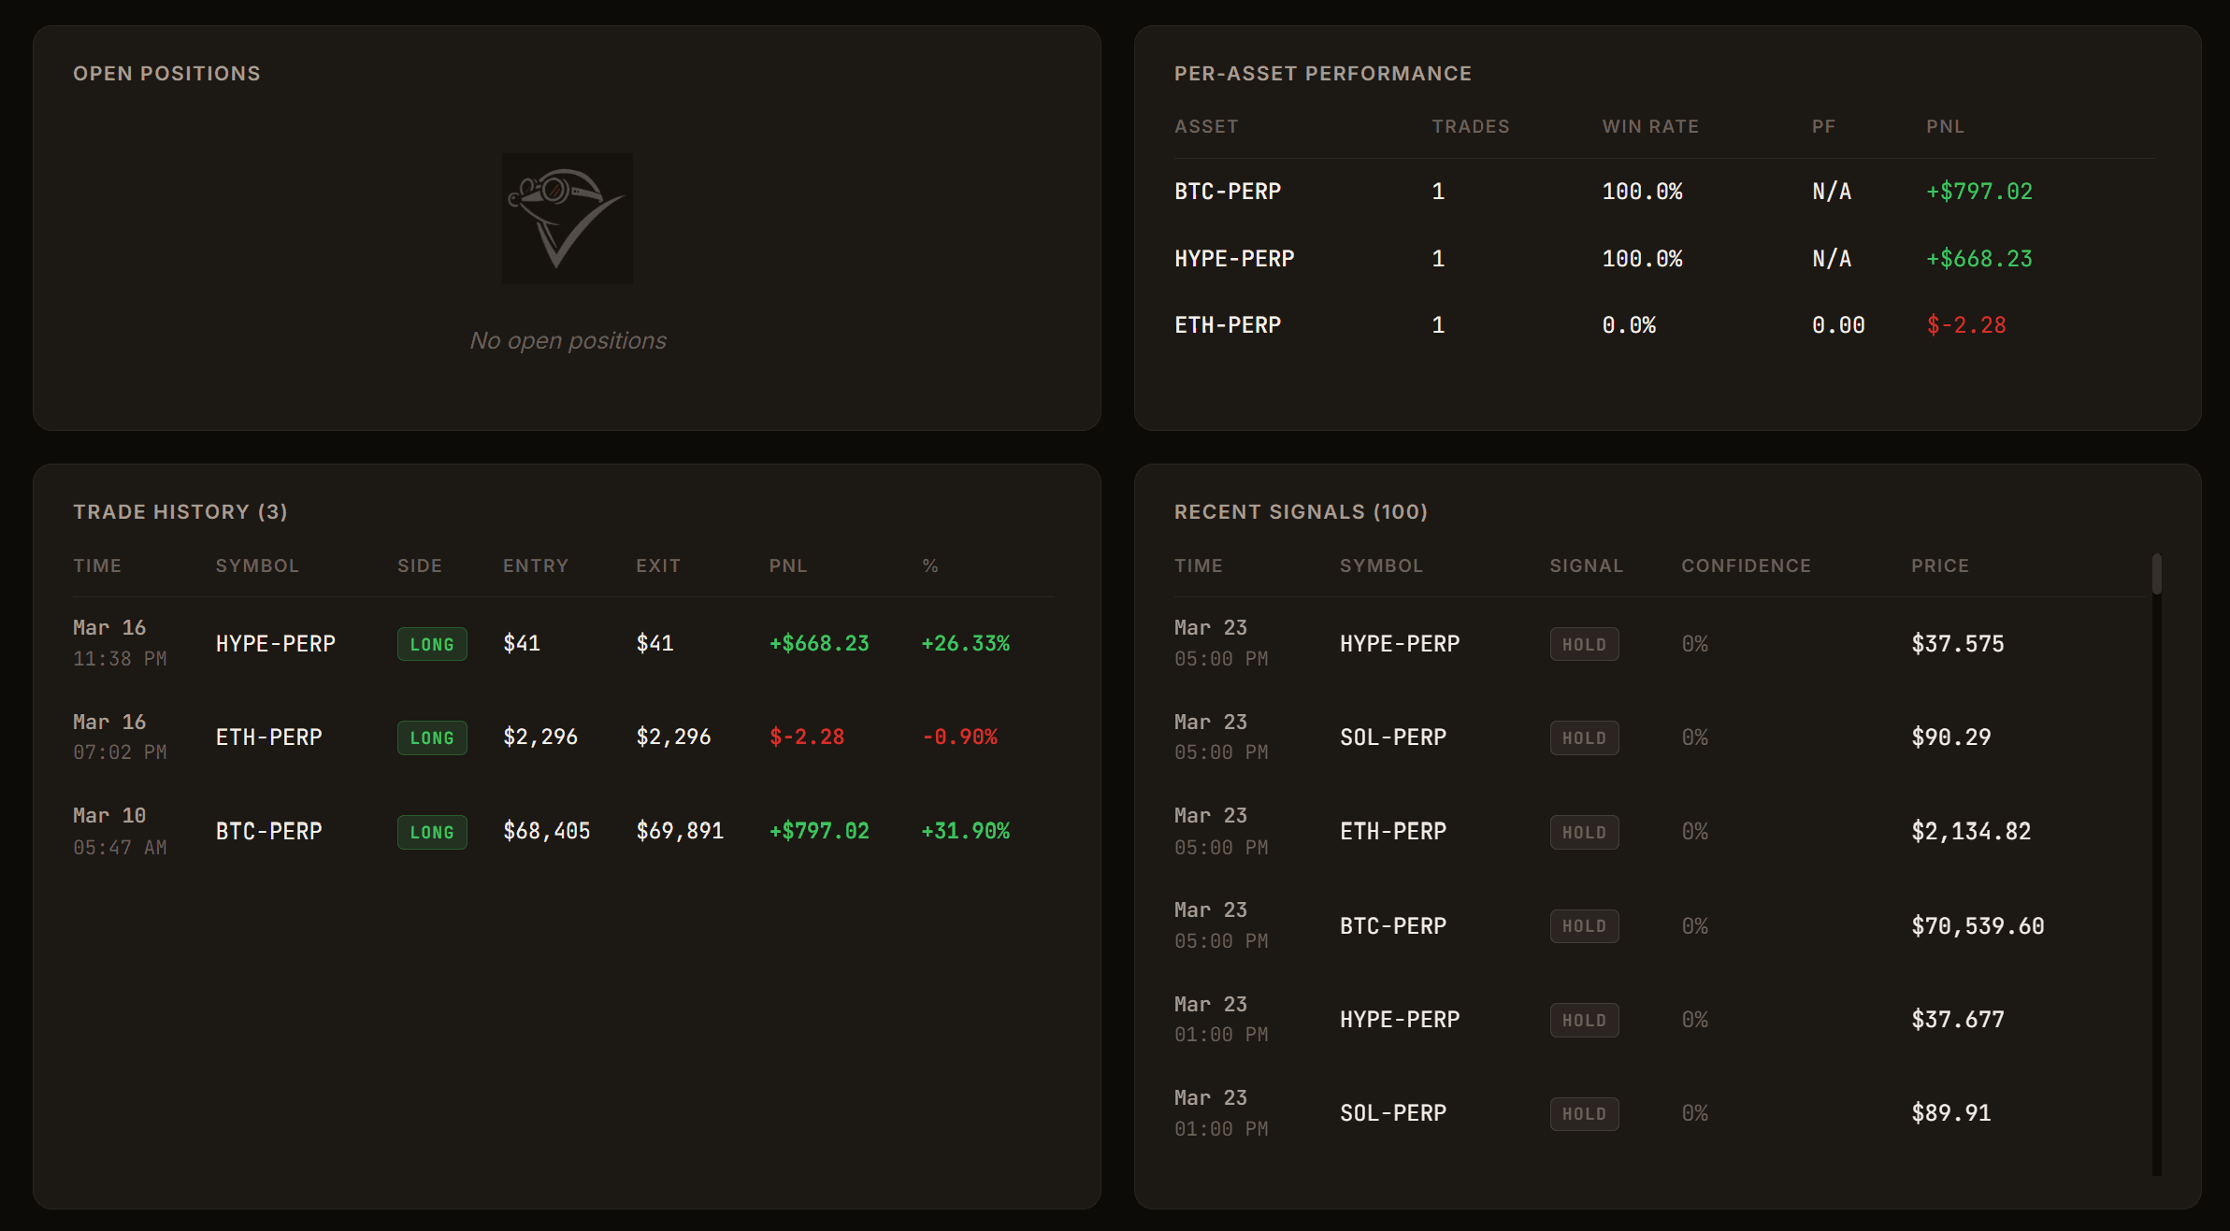The height and width of the screenshot is (1231, 2230).
Task: Click the Recent Signals (100) heading
Action: (x=1301, y=511)
